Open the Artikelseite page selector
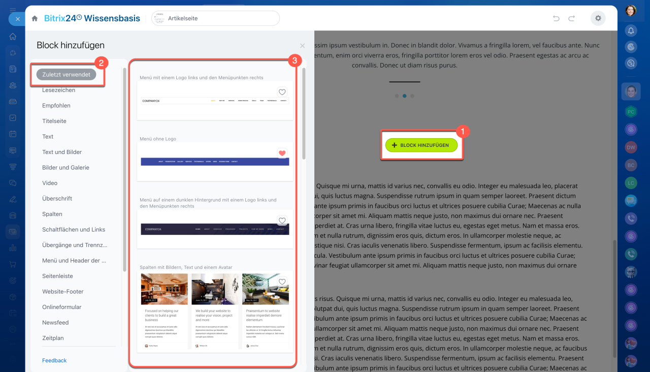The width and height of the screenshot is (650, 372). point(215,18)
